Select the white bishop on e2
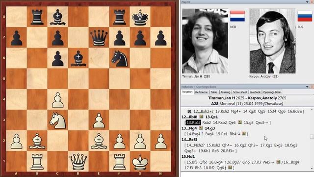The height and width of the screenshot is (177, 314). pyautogui.click(x=99, y=141)
